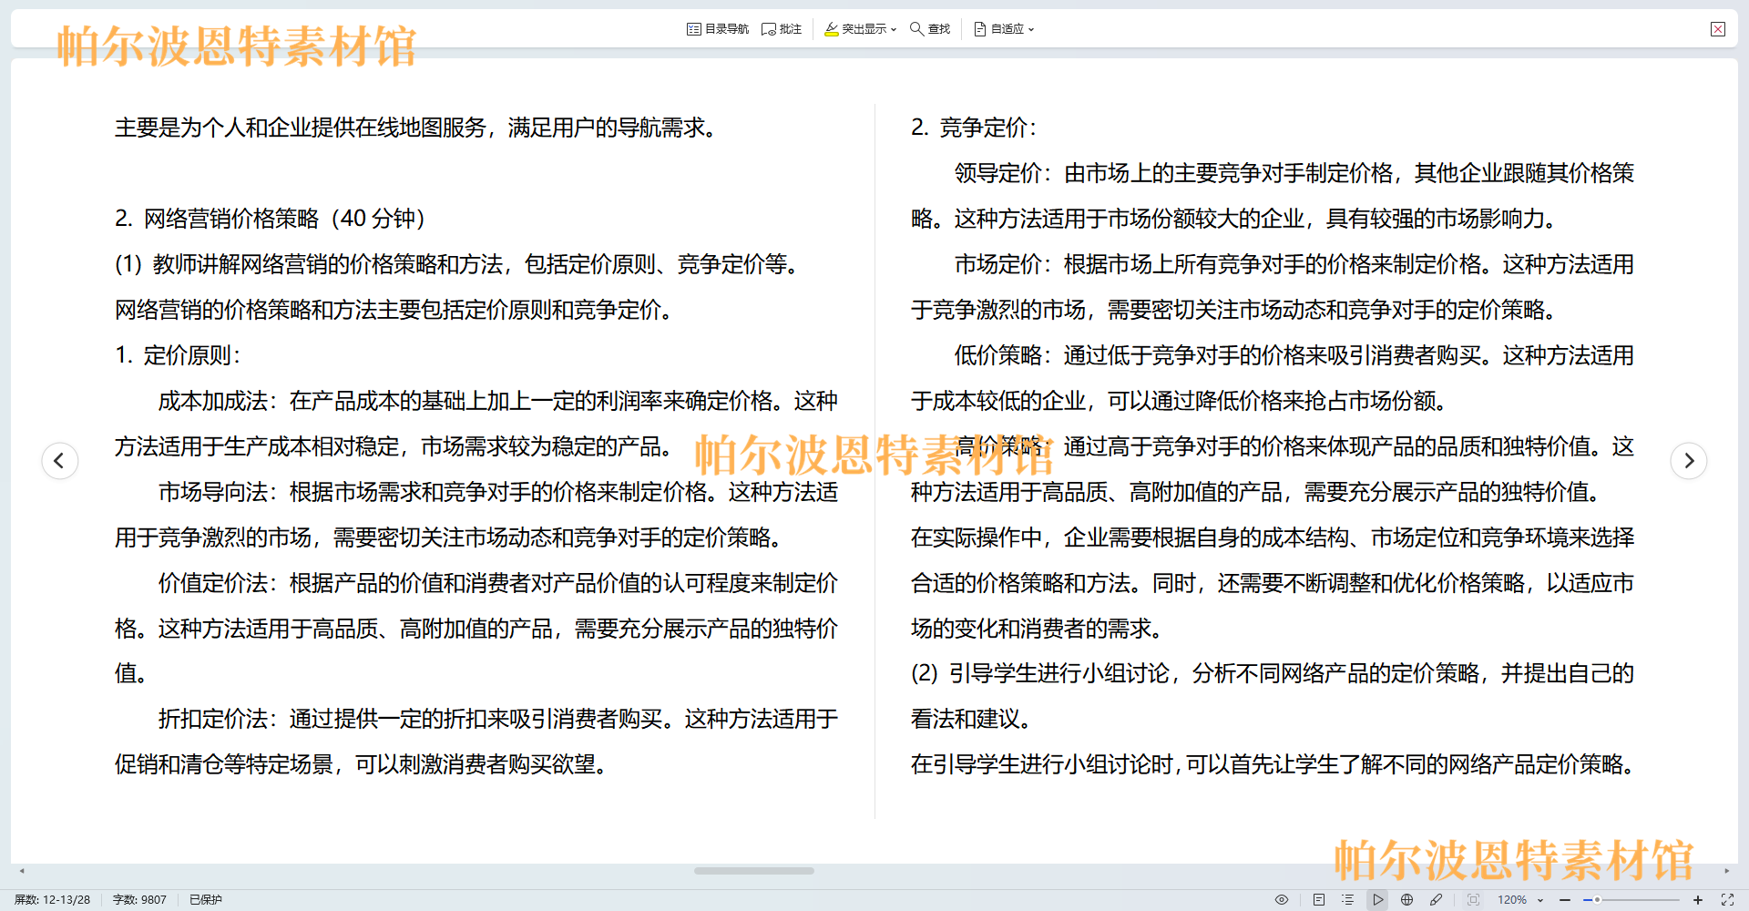Click the zoom slider handle
1749x911 pixels.
click(1597, 899)
